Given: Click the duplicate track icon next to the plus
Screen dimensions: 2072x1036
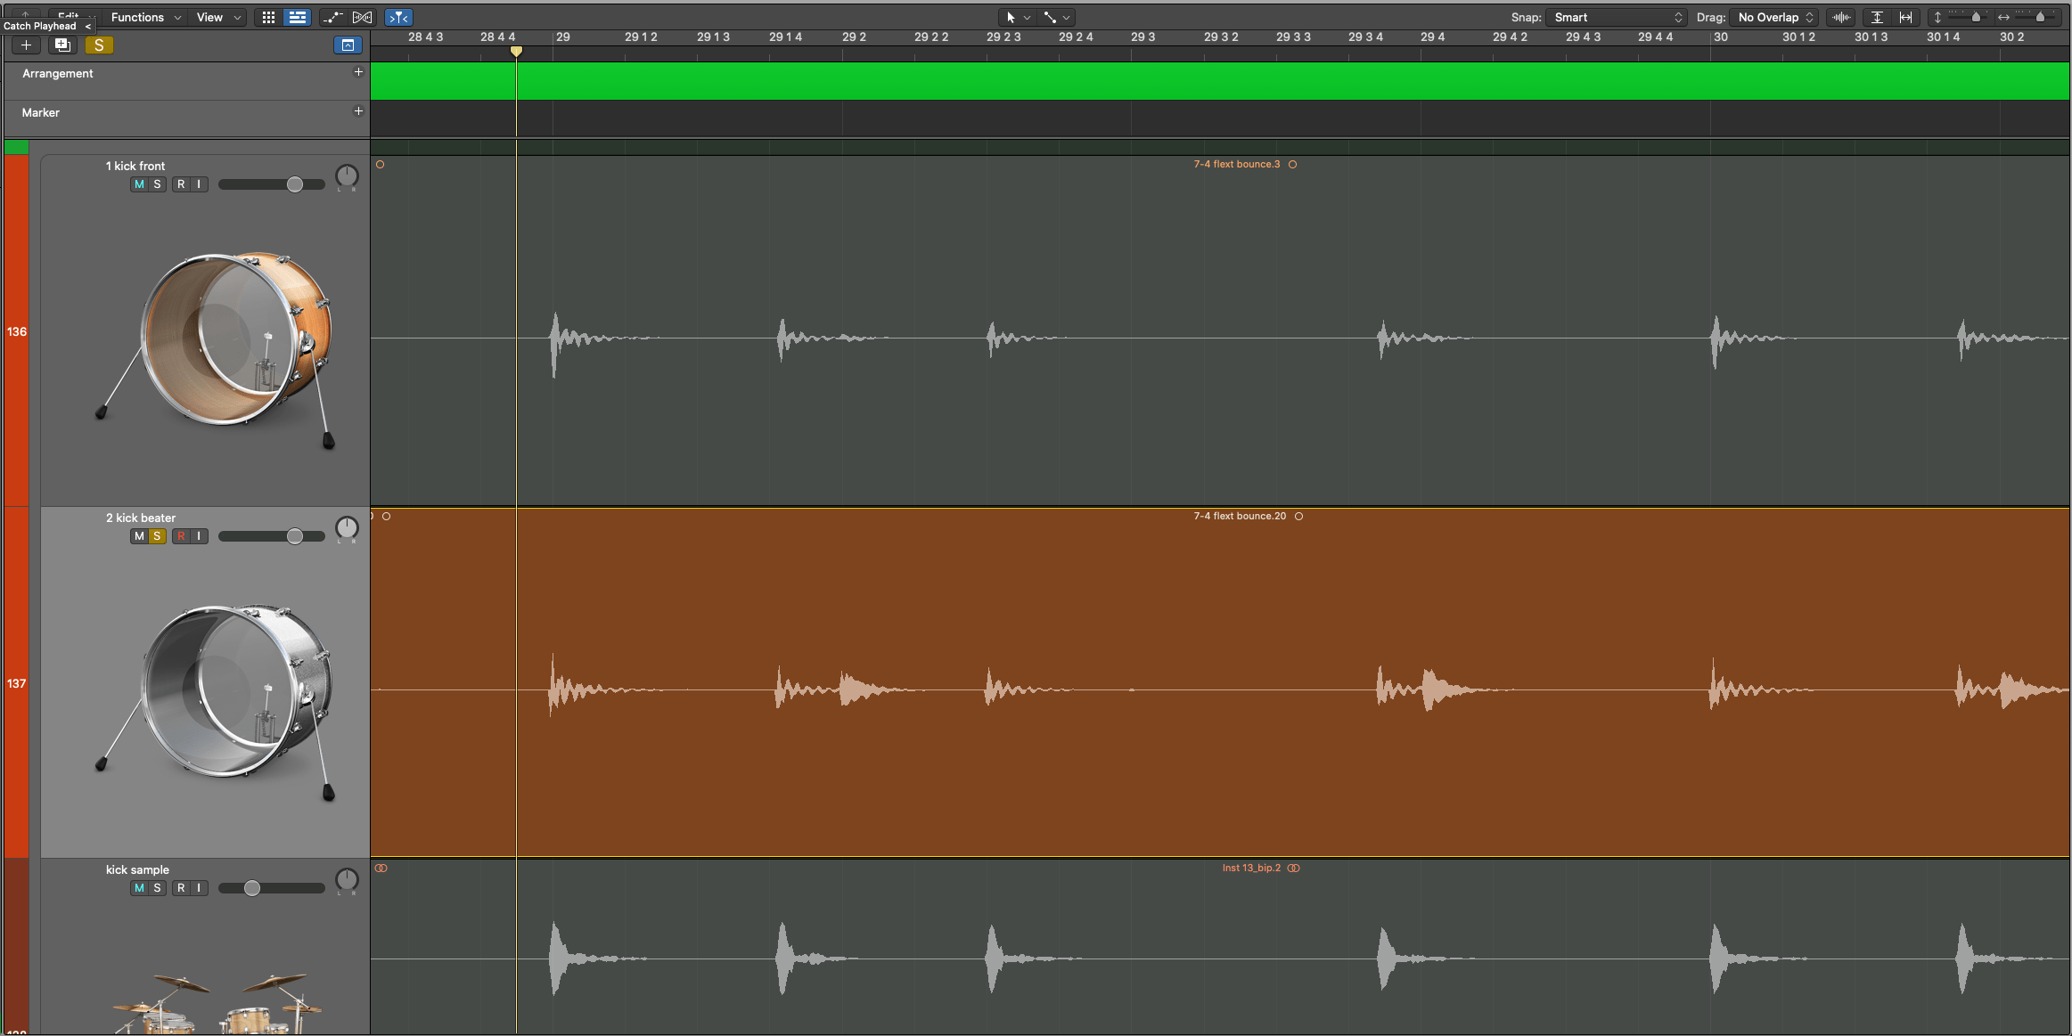Looking at the screenshot, I should click(x=63, y=45).
